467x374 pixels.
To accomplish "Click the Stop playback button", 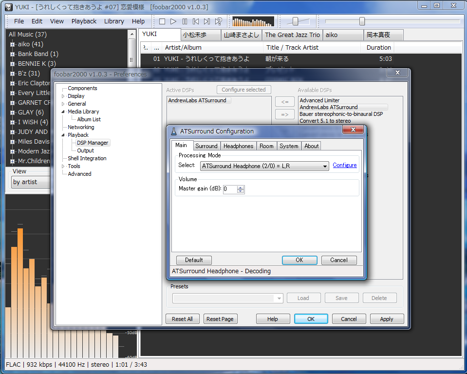I will pos(162,21).
